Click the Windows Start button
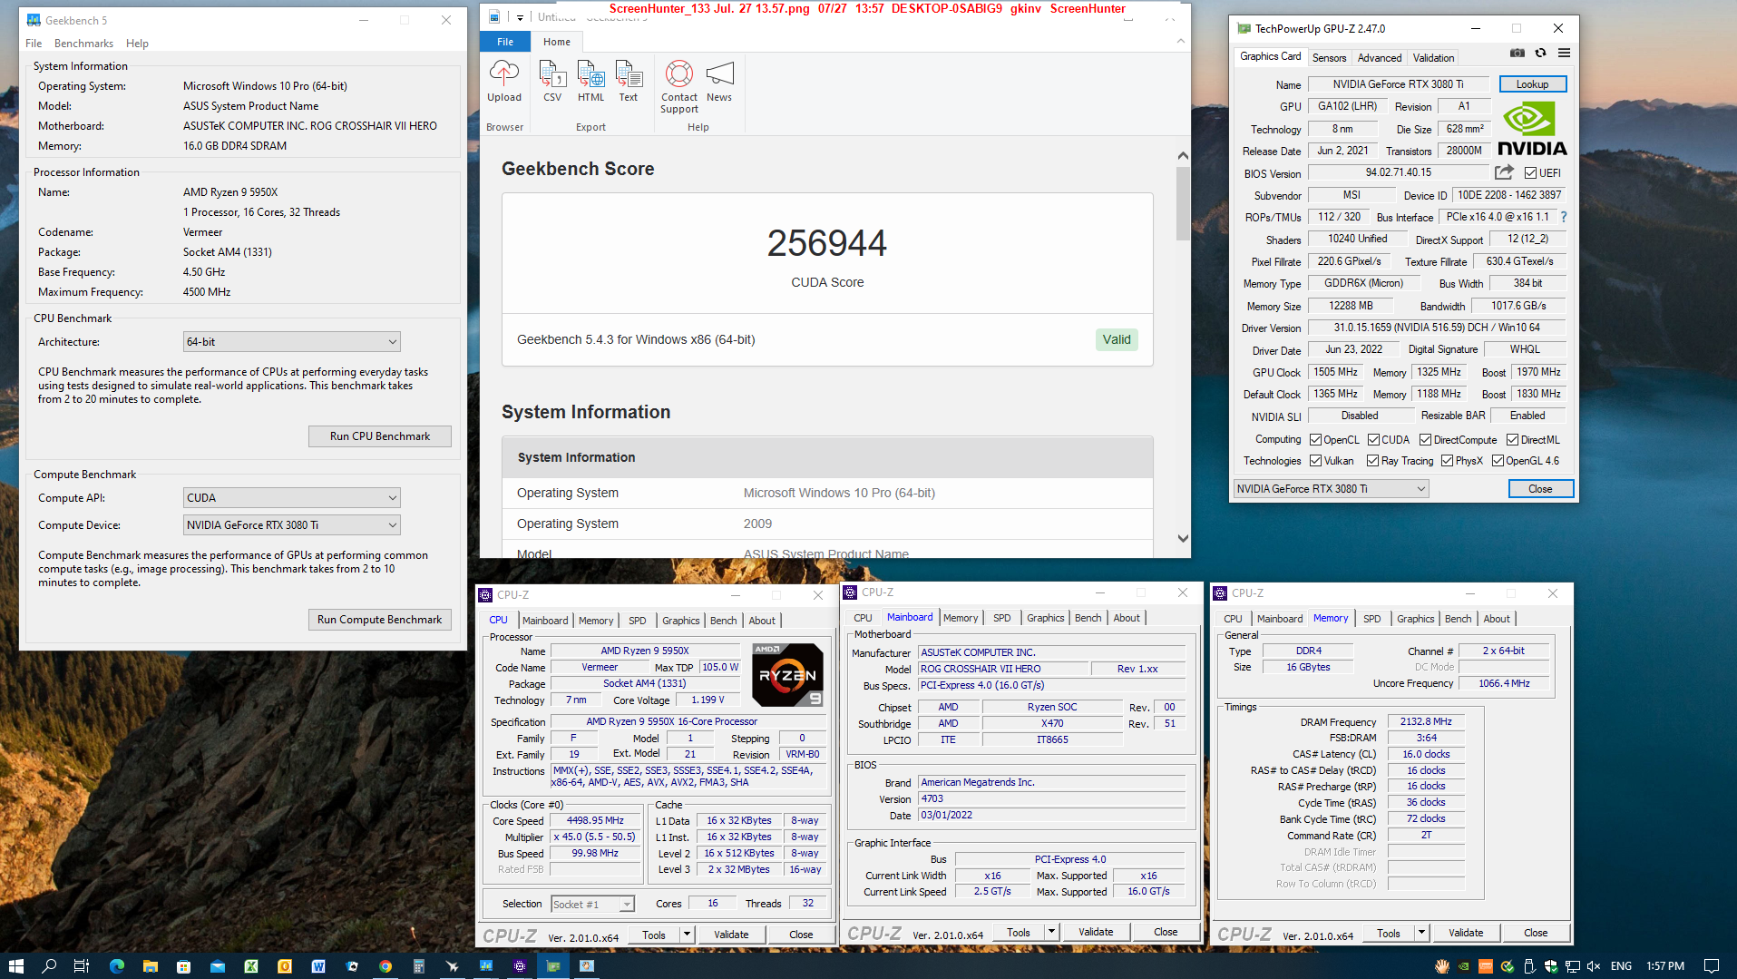Image resolution: width=1737 pixels, height=979 pixels. pos(15,965)
